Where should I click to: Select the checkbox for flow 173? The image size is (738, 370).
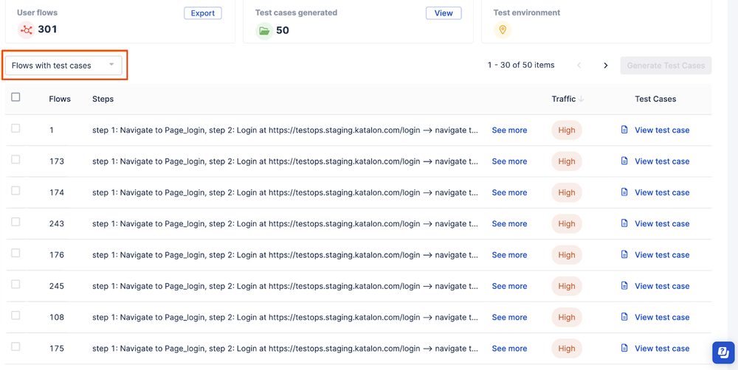(x=15, y=160)
